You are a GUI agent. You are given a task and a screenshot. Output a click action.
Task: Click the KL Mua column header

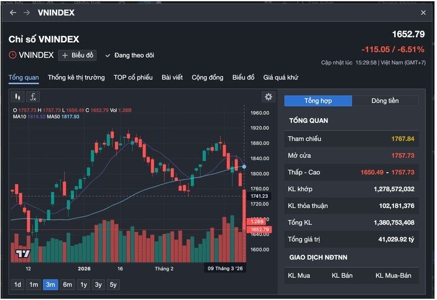point(299,276)
